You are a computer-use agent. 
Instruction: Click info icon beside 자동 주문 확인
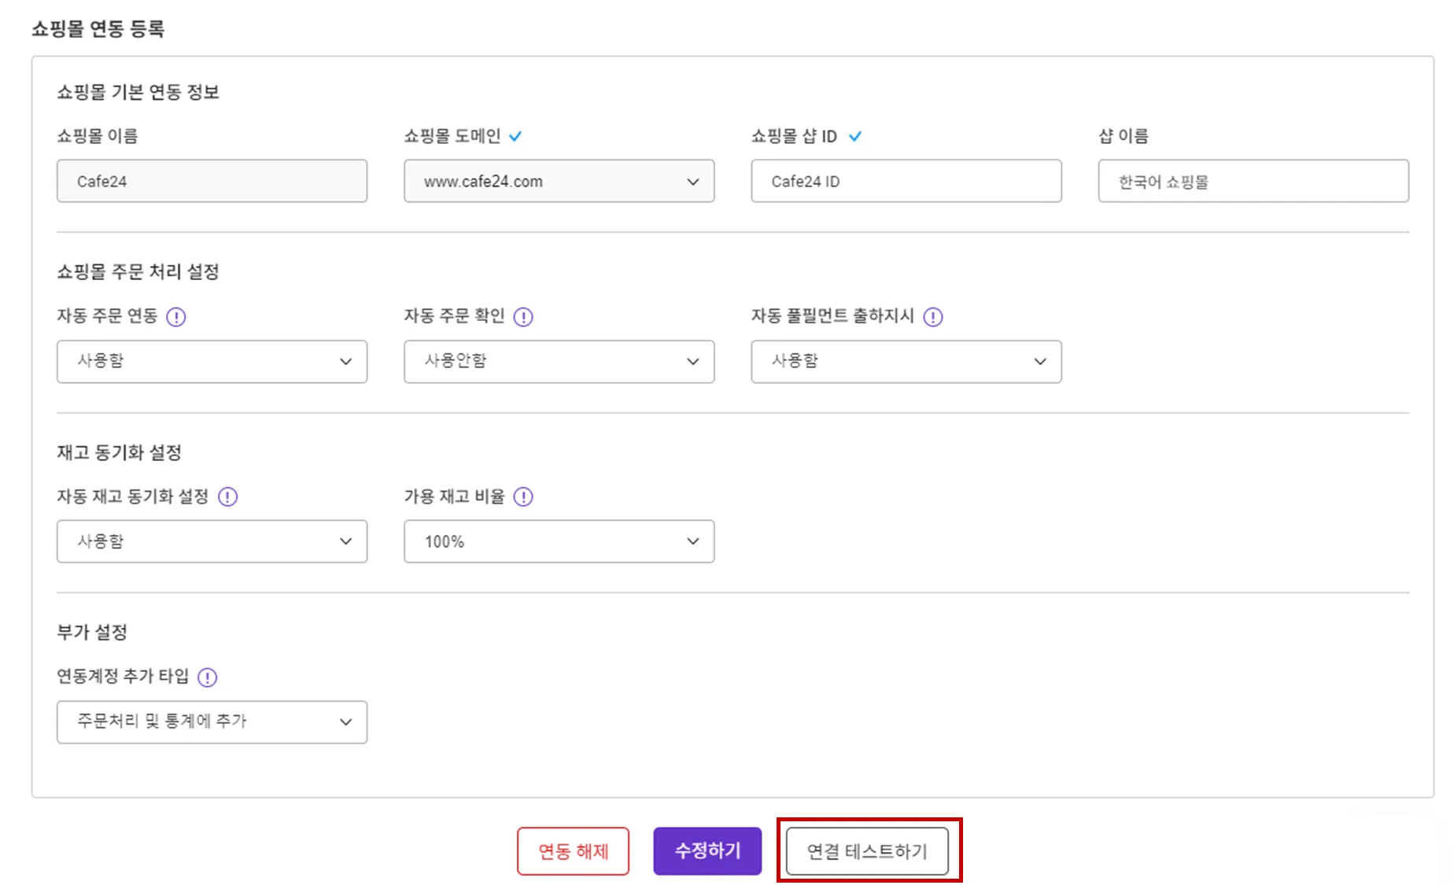(523, 317)
